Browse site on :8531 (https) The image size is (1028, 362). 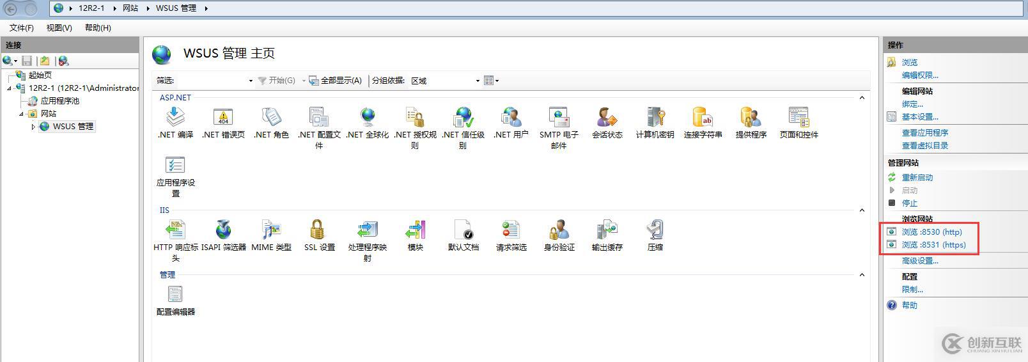(934, 245)
